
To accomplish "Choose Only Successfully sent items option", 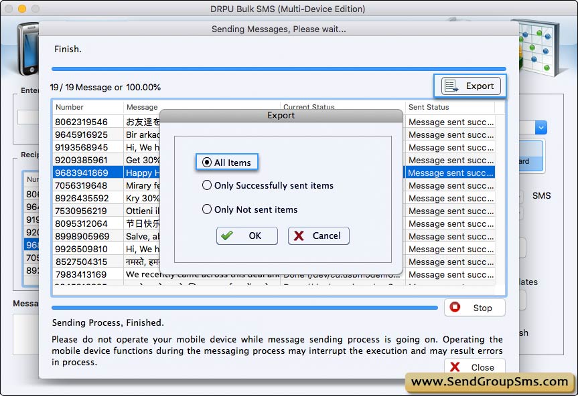I will (207, 185).
